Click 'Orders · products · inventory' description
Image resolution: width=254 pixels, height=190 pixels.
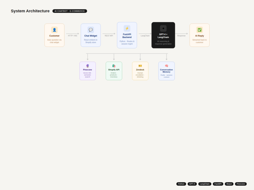point(114,75)
